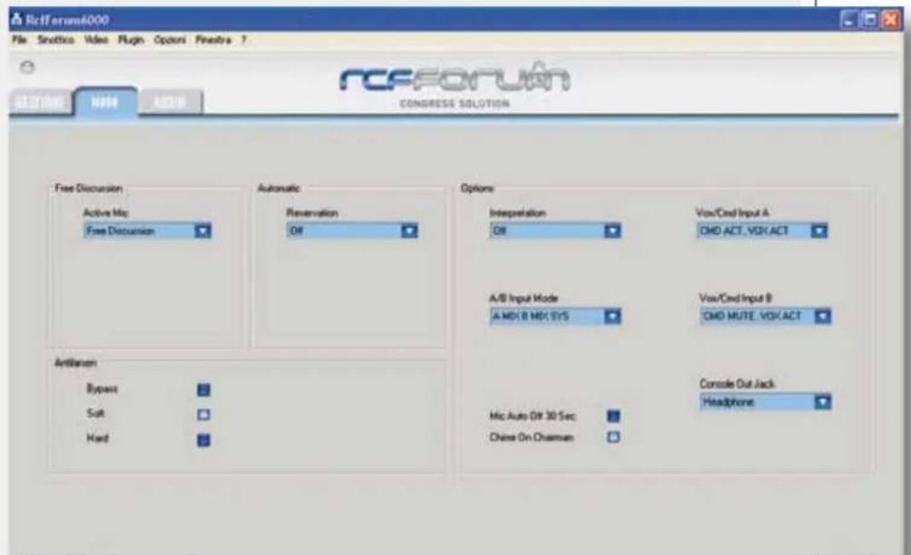Open the File menu

(x=19, y=40)
